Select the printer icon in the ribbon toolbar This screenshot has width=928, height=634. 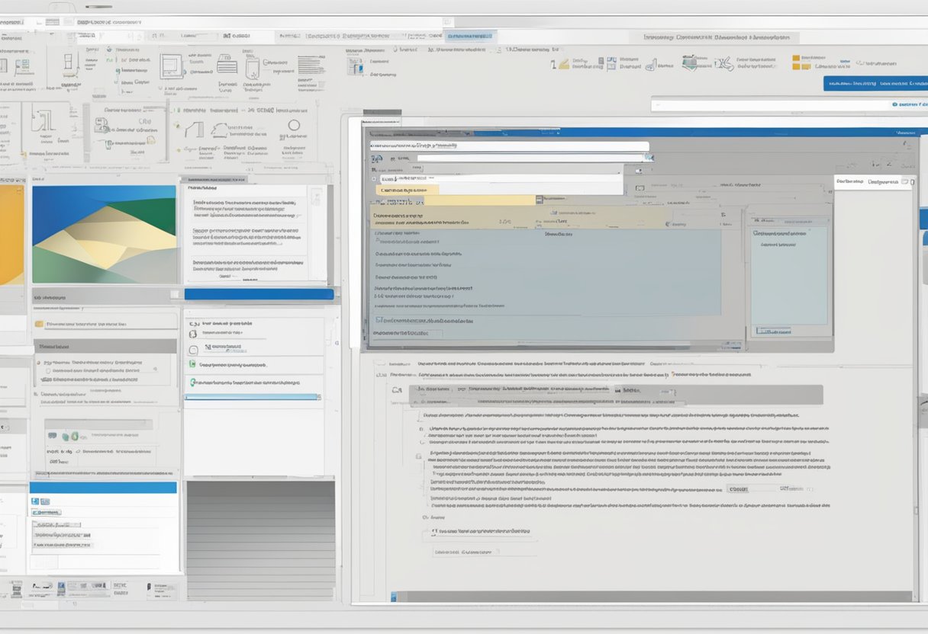(x=227, y=64)
